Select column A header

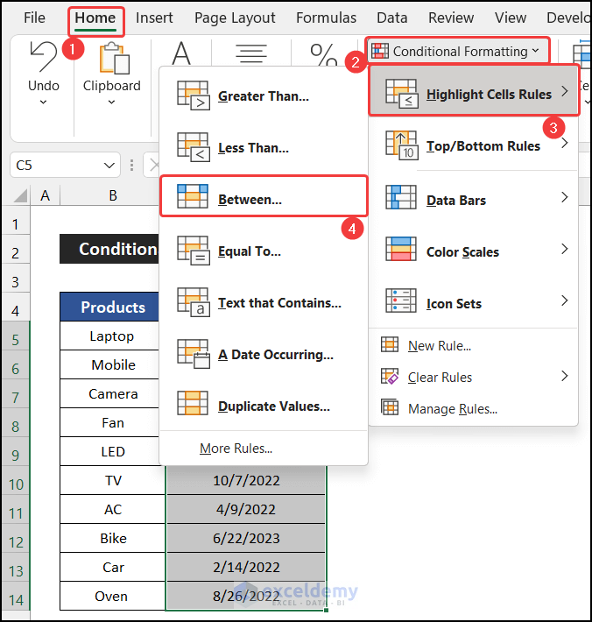(46, 195)
